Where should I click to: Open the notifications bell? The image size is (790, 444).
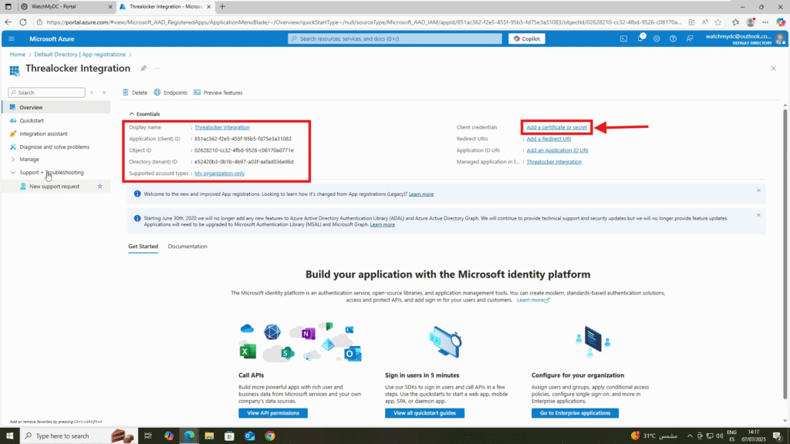640,39
